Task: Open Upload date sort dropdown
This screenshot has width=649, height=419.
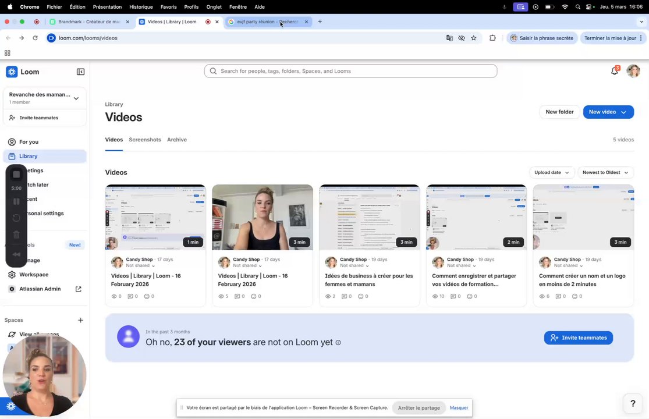Action: [551, 172]
